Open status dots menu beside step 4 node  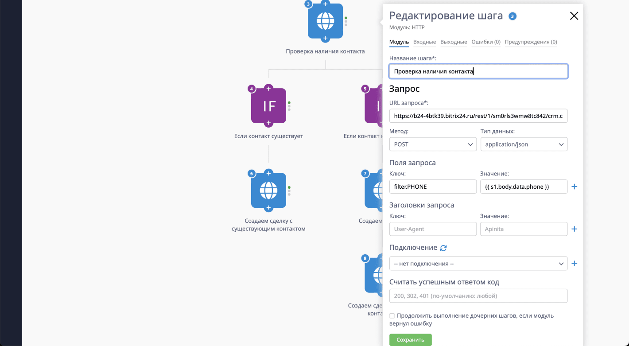[x=289, y=106]
